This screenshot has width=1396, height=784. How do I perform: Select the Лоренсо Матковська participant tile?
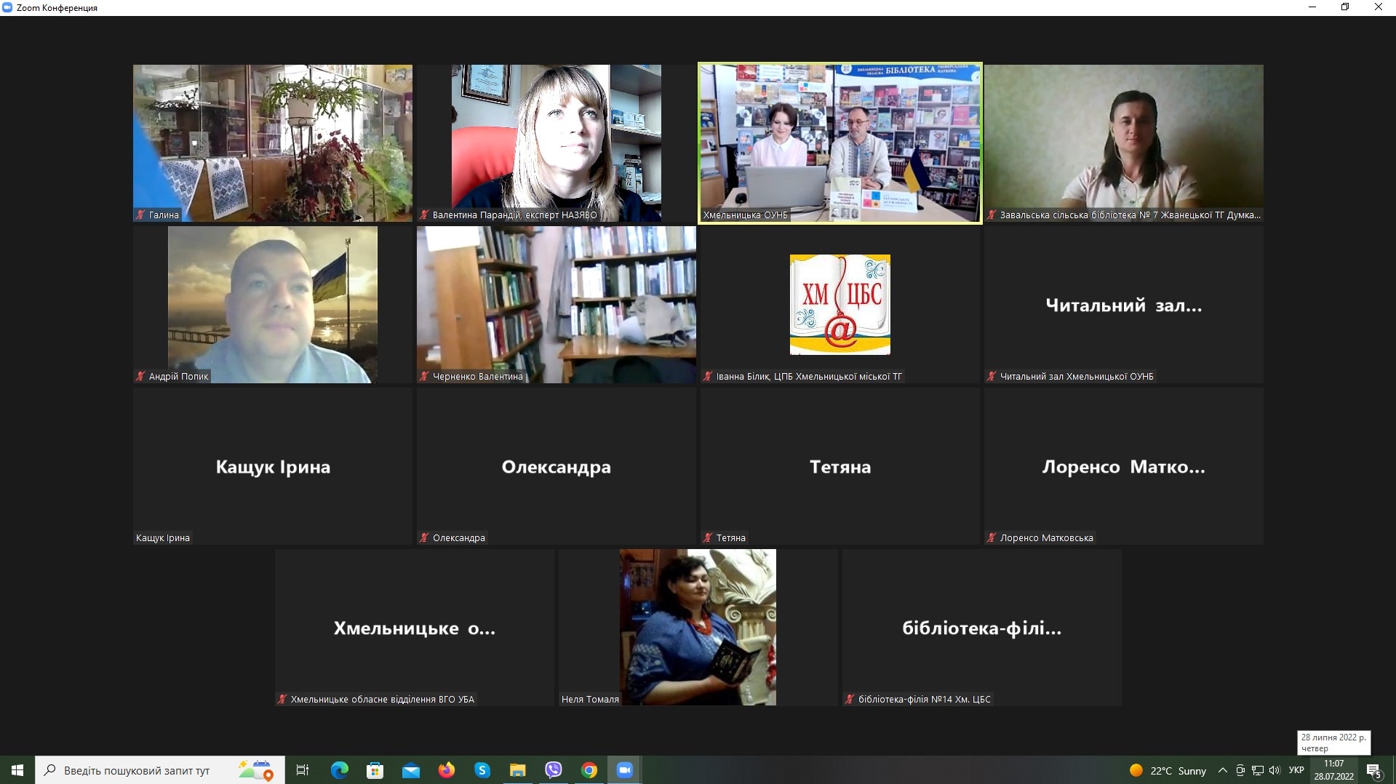point(1123,466)
